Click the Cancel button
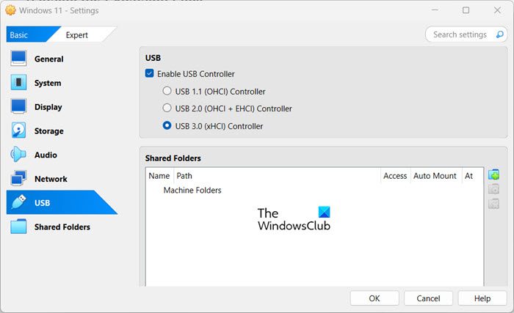Viewport: 514px width, 313px height. click(428, 298)
